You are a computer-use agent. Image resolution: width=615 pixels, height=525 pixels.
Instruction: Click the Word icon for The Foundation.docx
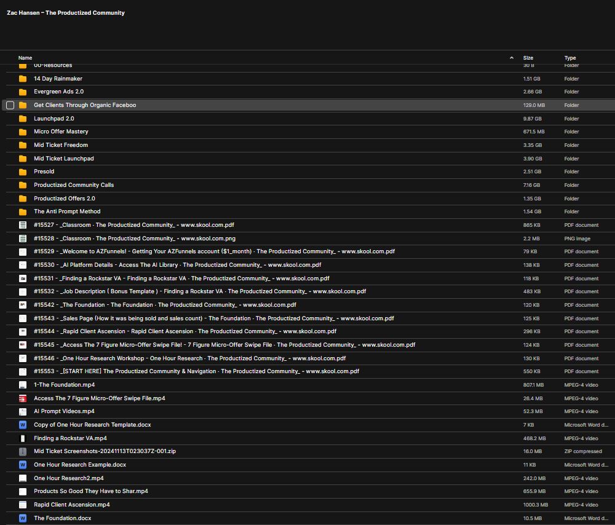click(22, 518)
